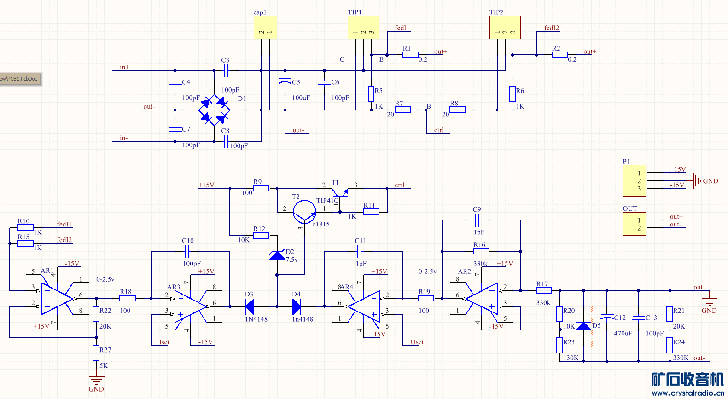This screenshot has width=728, height=399.
Task: Select resistor R22 body
Action: tap(96, 314)
